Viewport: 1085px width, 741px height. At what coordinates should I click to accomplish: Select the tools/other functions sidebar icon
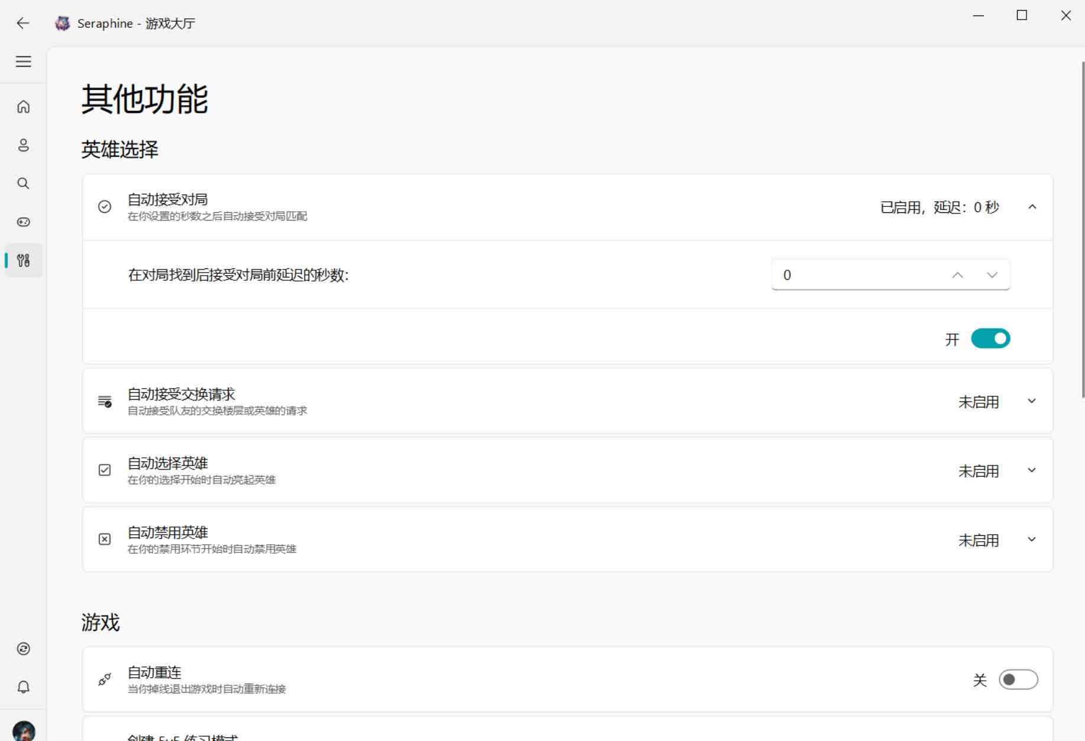click(23, 260)
